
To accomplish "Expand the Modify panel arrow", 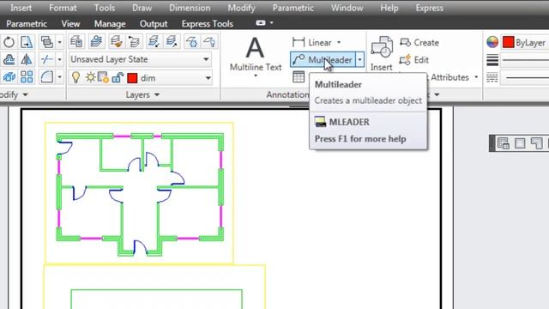I will [x=25, y=94].
